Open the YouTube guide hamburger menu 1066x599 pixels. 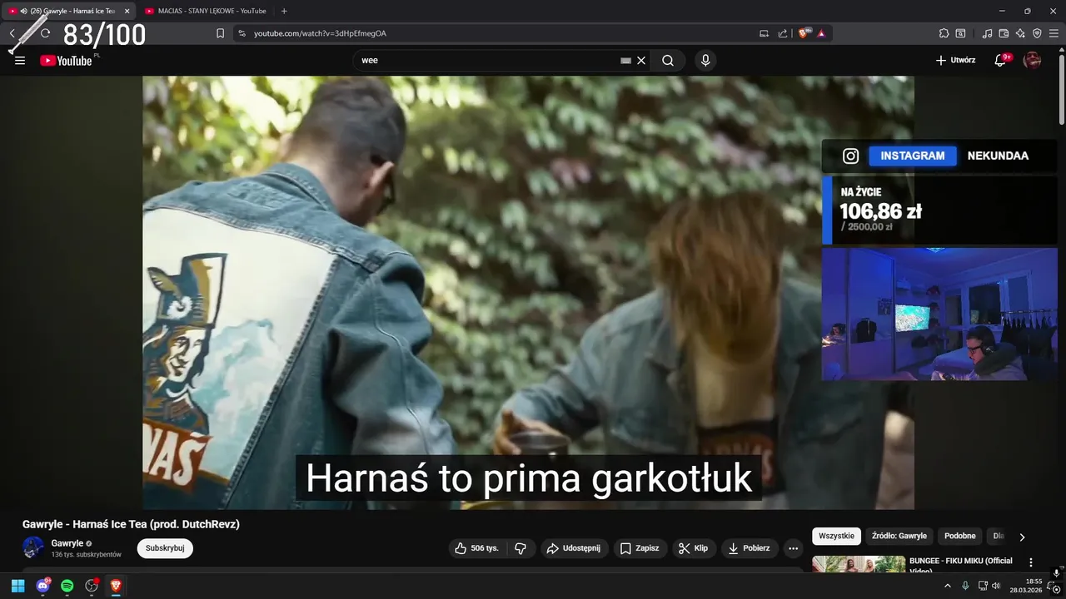(x=20, y=60)
